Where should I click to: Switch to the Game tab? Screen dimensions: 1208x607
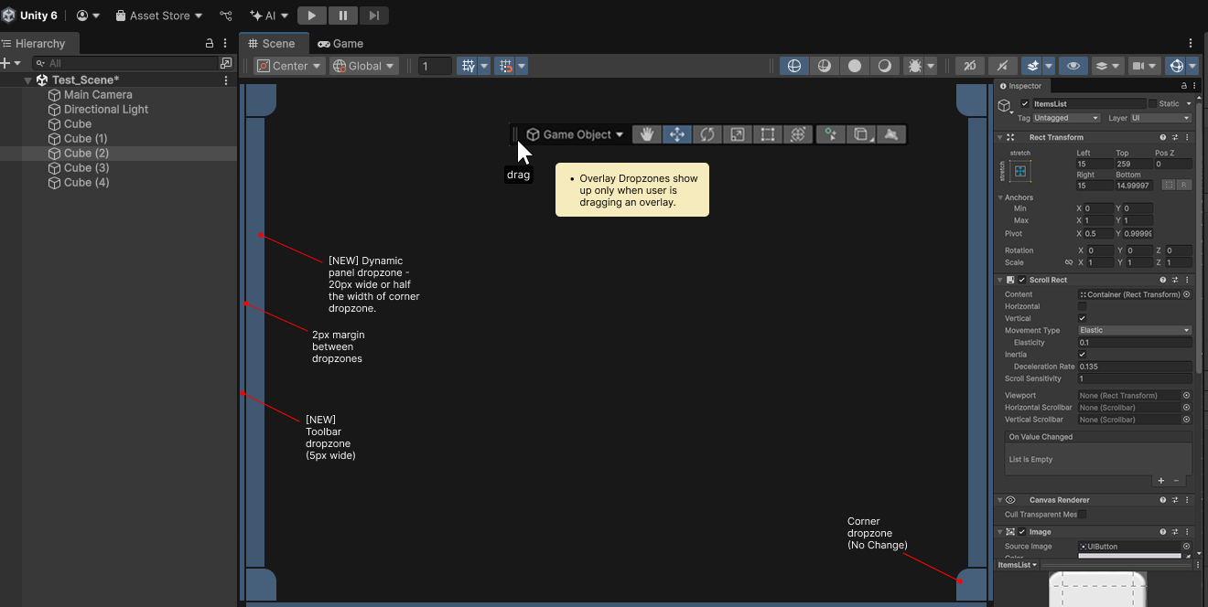click(340, 43)
